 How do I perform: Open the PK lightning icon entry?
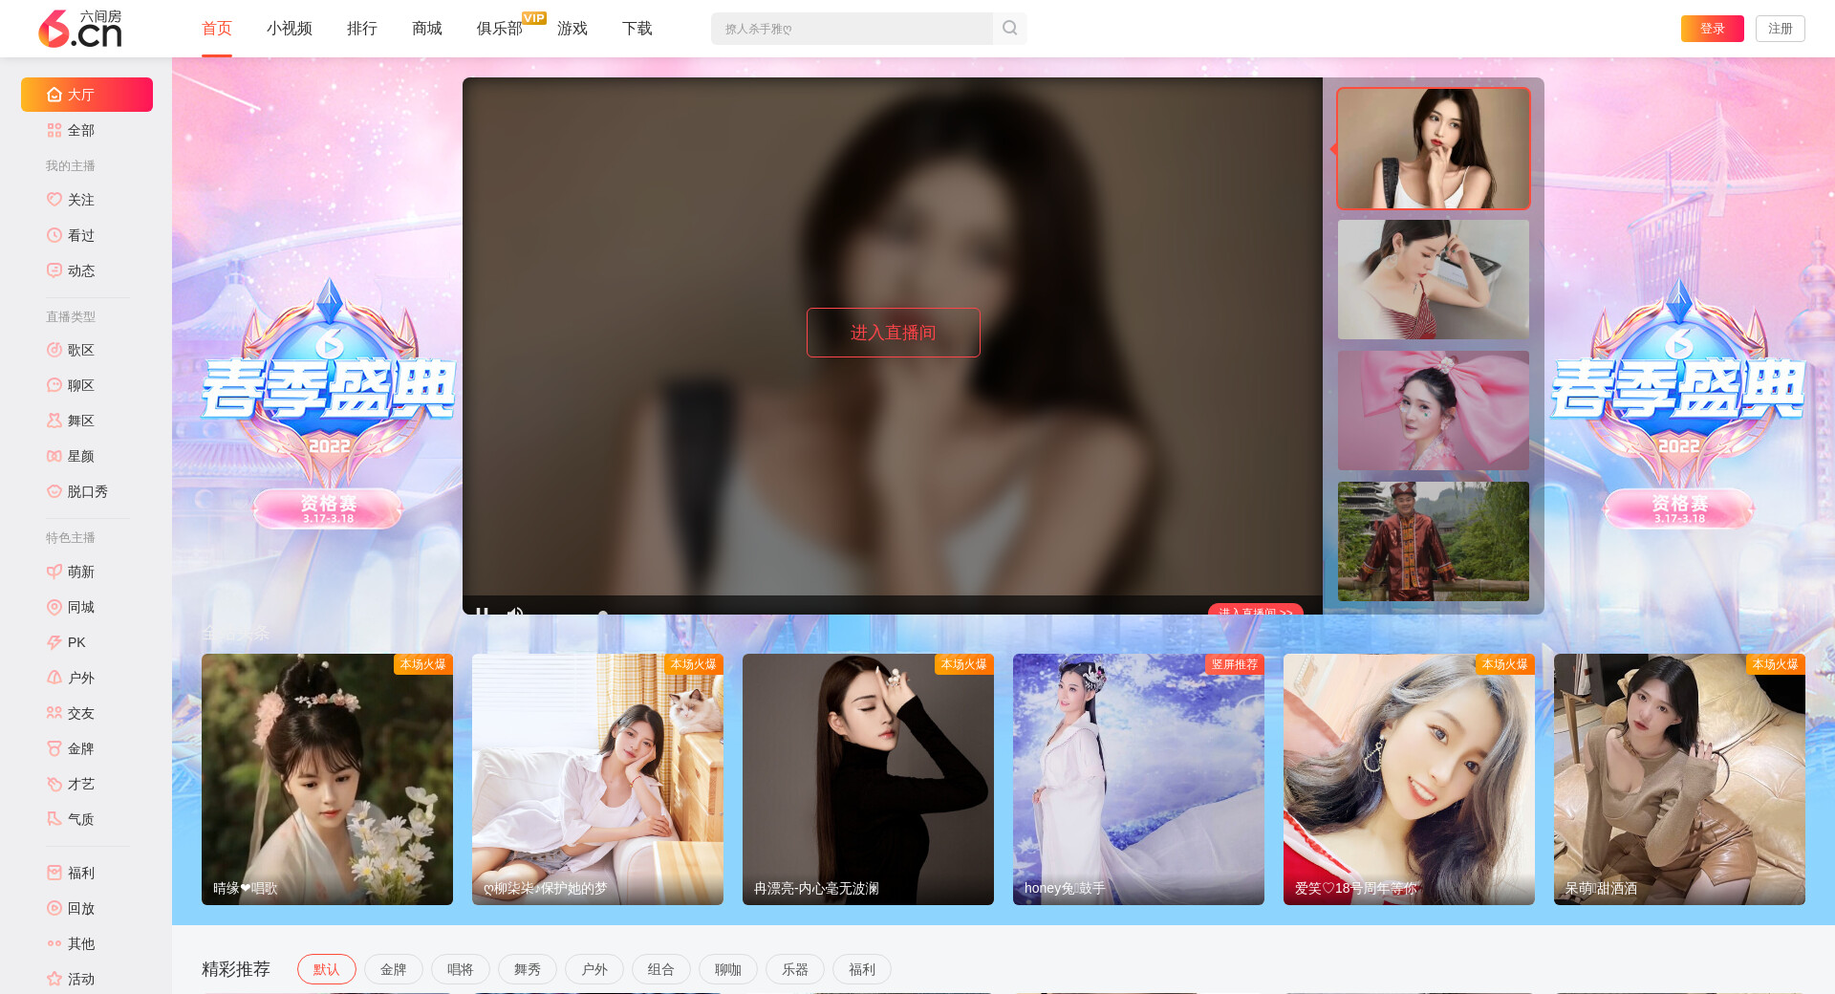pos(54,642)
